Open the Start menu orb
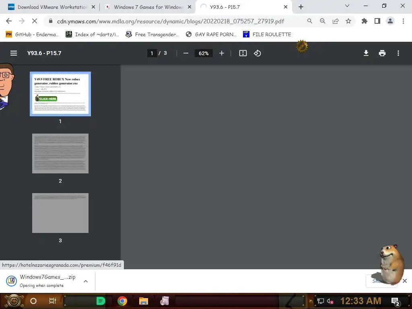 tap(13, 301)
